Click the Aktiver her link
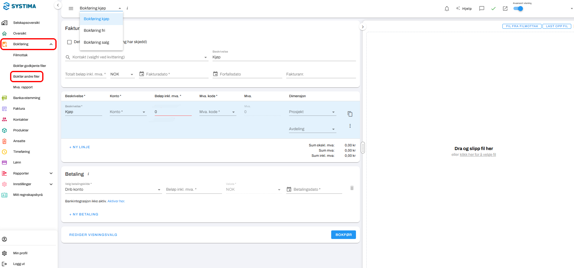 pyautogui.click(x=116, y=201)
